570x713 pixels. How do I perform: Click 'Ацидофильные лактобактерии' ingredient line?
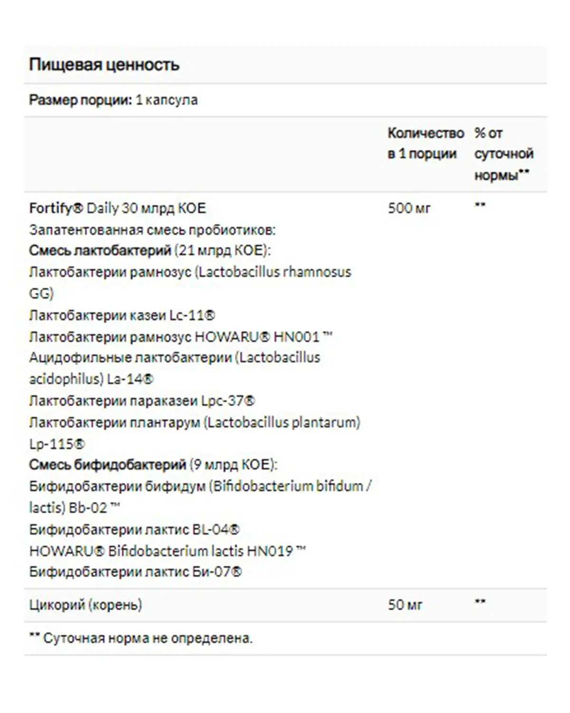[175, 368]
